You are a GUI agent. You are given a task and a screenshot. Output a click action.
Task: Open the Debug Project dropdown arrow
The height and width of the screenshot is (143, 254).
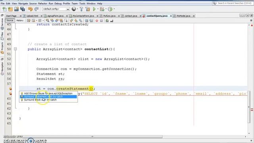(106, 9)
